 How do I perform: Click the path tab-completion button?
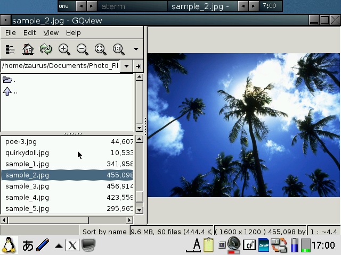(x=139, y=66)
